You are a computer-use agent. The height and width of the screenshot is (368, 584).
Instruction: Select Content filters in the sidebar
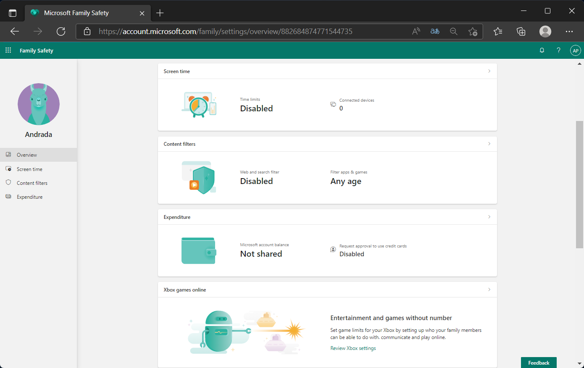pos(32,183)
